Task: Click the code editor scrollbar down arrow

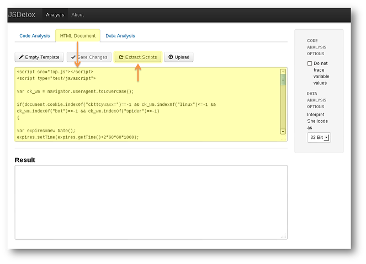Action: [x=283, y=131]
